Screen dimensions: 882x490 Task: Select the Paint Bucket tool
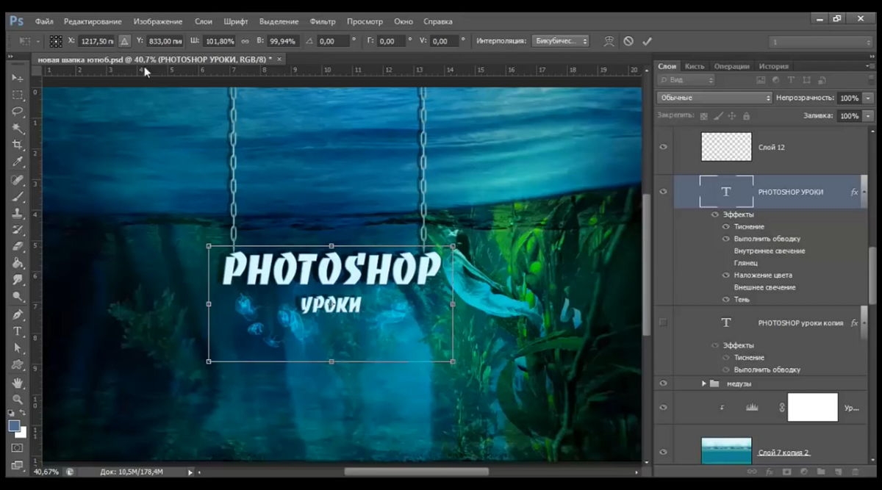click(x=17, y=264)
